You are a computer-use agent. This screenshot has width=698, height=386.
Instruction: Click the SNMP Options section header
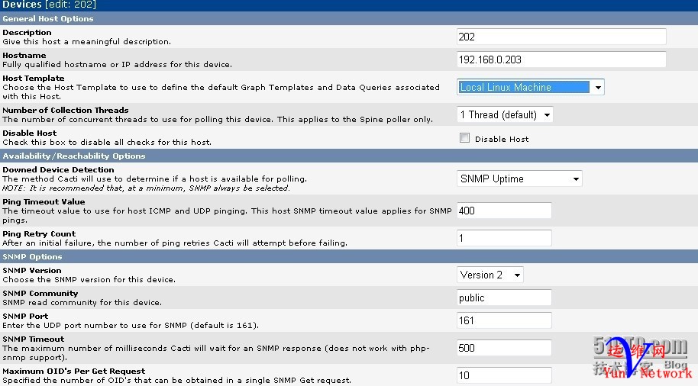31,256
